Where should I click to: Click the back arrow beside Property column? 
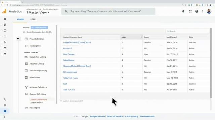pyautogui.click(x=18, y=39)
